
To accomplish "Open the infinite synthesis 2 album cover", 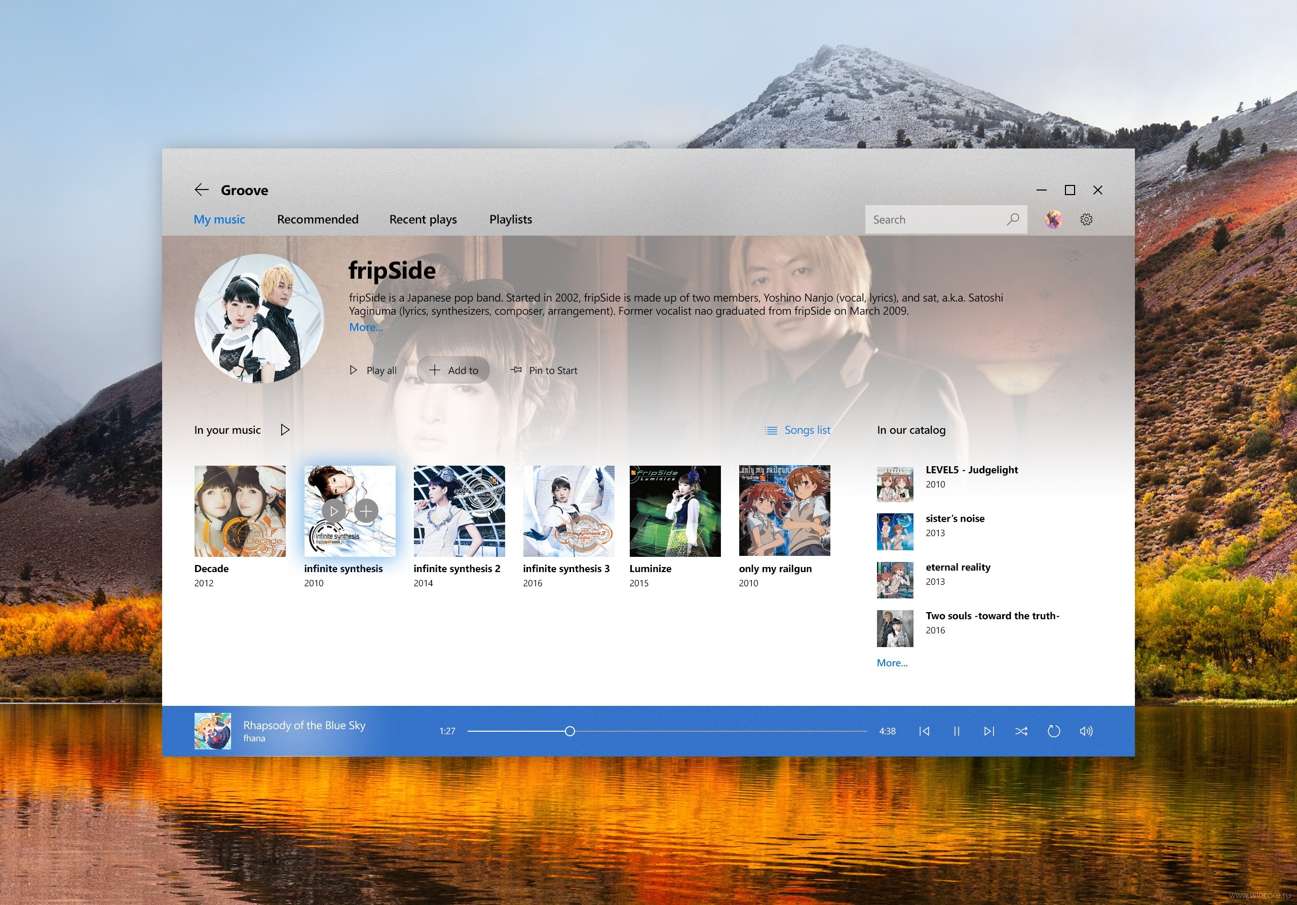I will point(459,511).
